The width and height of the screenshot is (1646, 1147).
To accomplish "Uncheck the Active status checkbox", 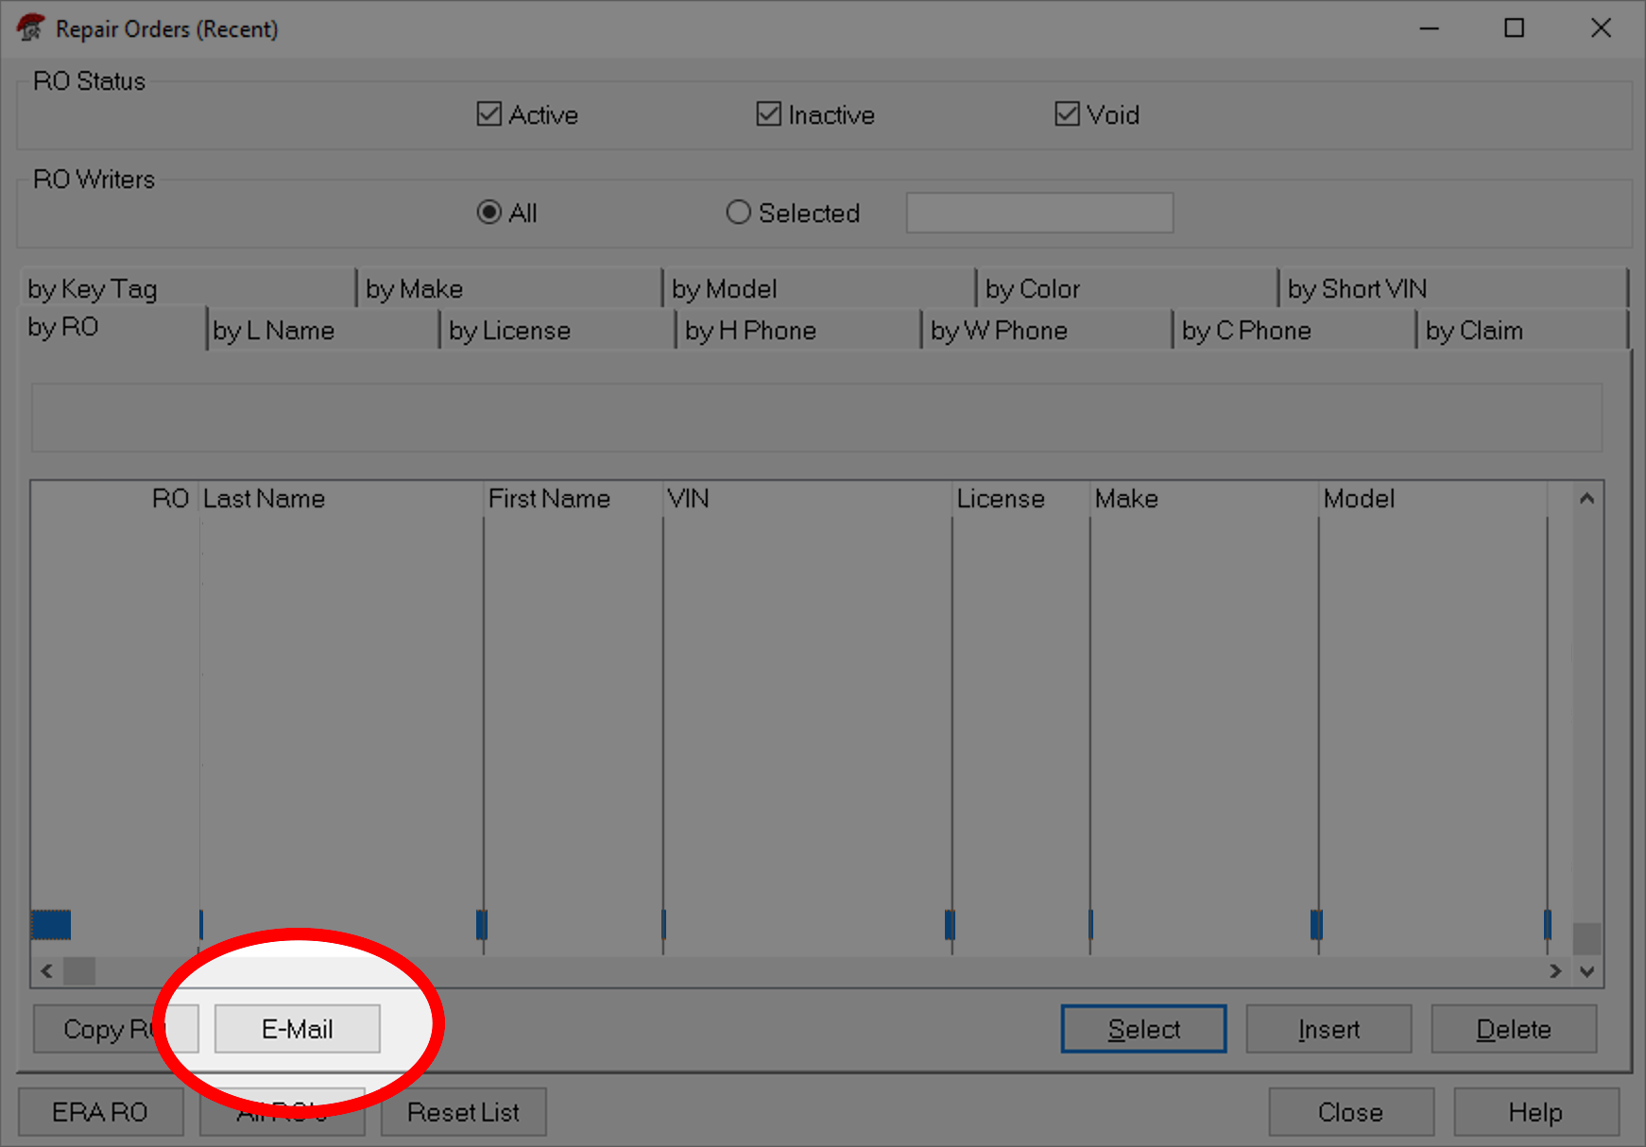I will coord(489,114).
